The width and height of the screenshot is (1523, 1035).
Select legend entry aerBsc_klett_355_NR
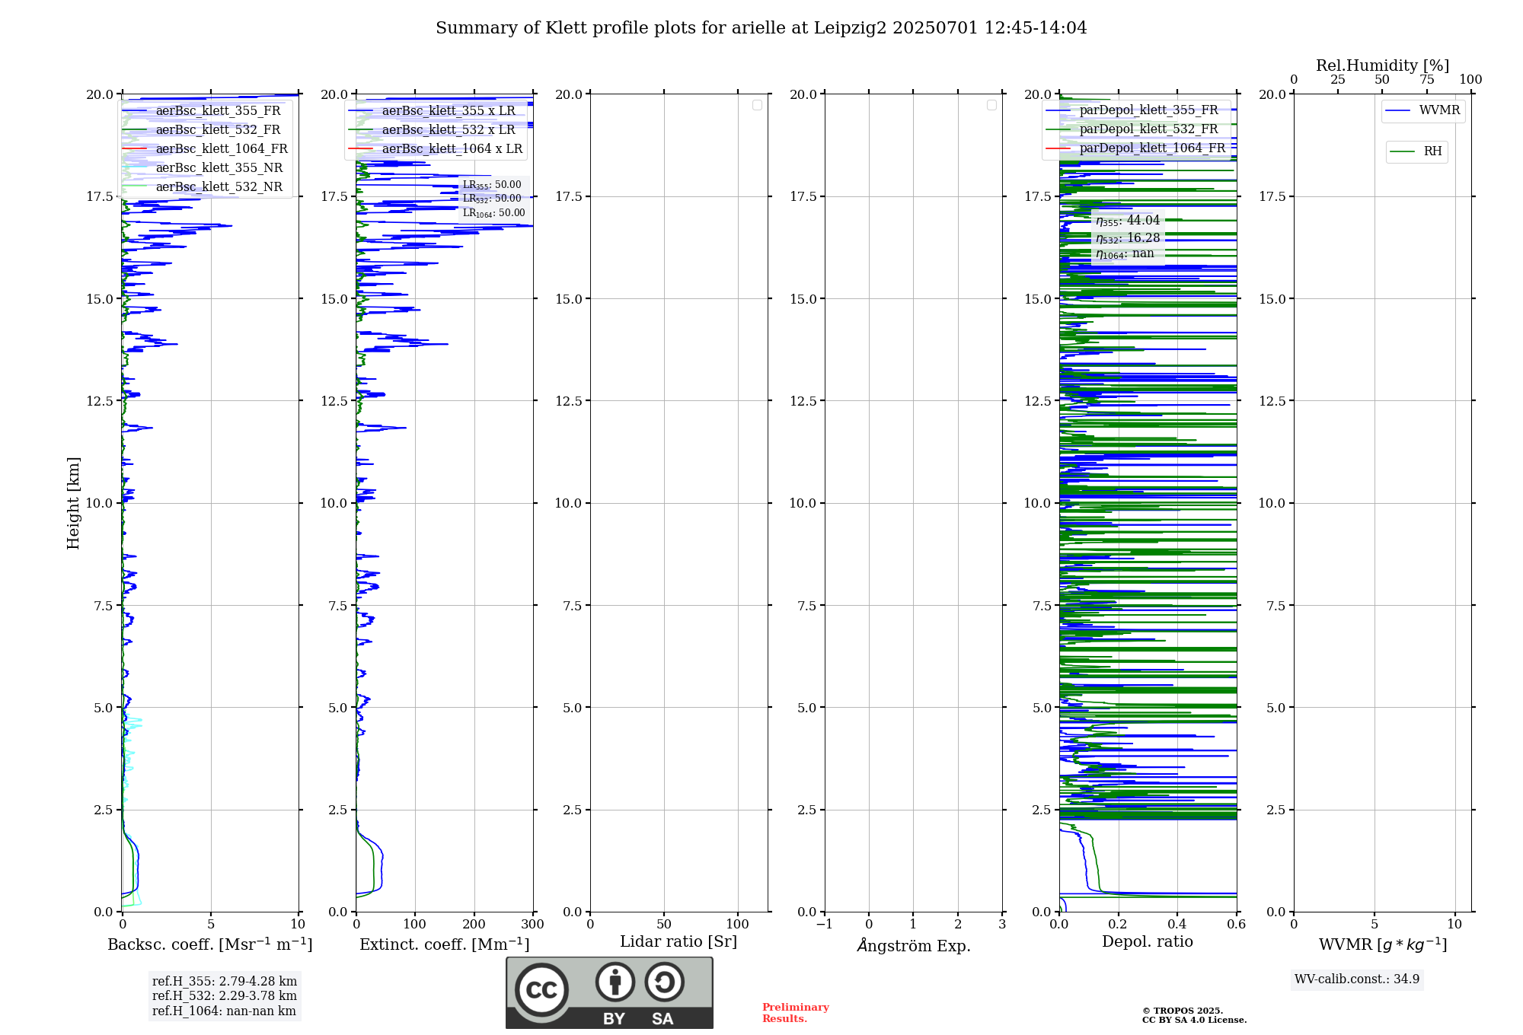tap(203, 167)
